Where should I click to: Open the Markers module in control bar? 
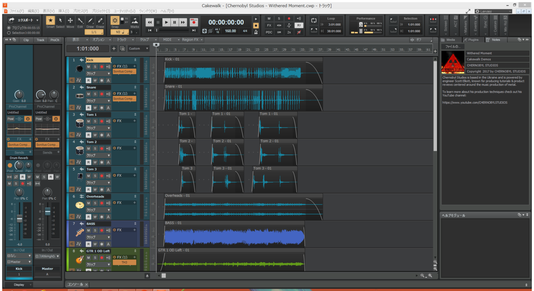click(x=465, y=25)
